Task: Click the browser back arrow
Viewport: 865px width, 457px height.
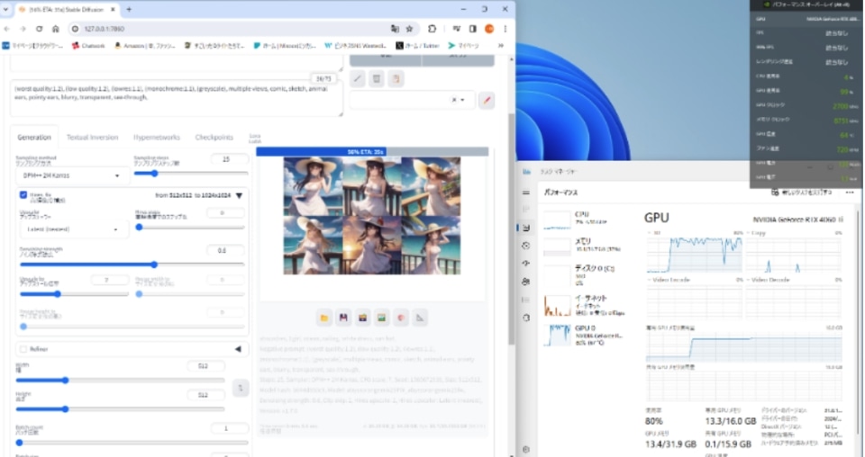Action: (x=6, y=29)
